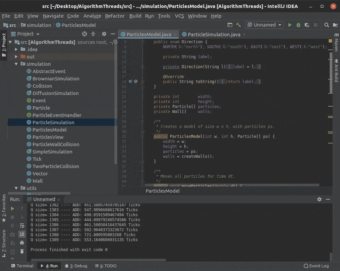Expand the .idea folder

(16, 49)
